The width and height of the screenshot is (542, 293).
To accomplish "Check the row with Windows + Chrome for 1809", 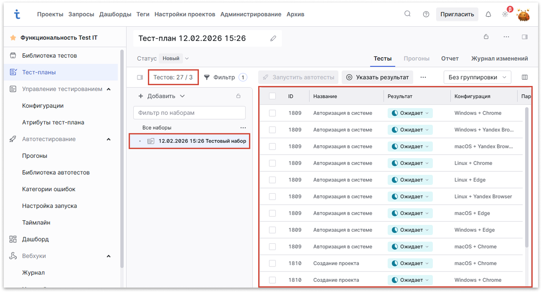I will coord(272,113).
